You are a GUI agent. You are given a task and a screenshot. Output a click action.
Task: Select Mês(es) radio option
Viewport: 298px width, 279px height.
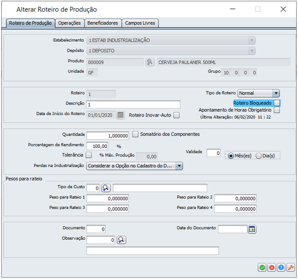pyautogui.click(x=231, y=156)
